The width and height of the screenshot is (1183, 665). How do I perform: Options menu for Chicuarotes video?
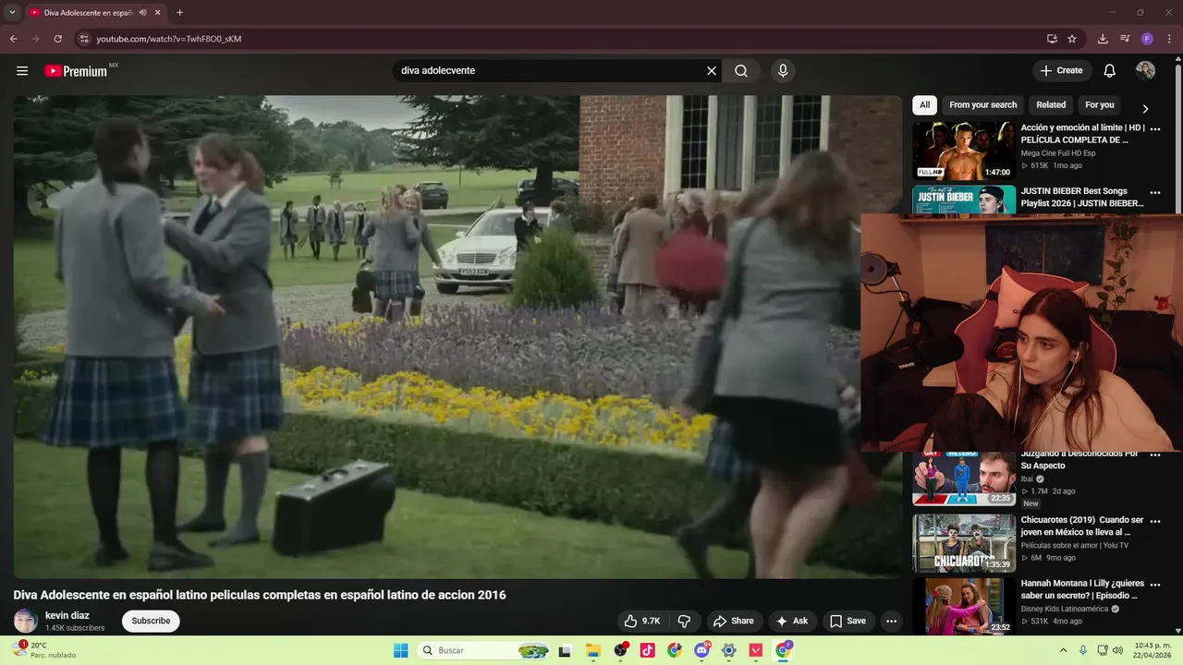point(1155,521)
